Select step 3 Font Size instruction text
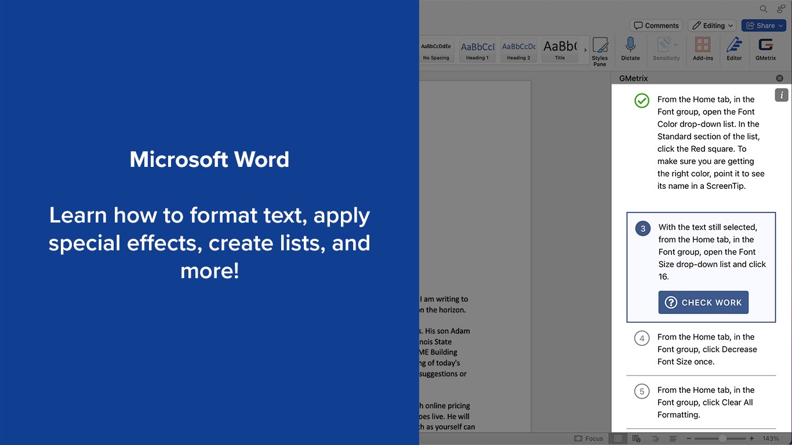The height and width of the screenshot is (445, 792). (713, 252)
